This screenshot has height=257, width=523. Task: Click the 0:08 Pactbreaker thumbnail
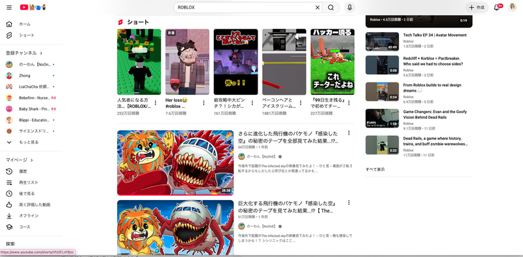(382, 65)
